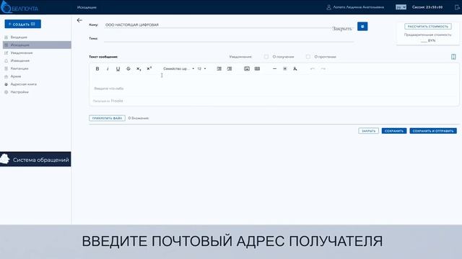
Task: Click the select-all editor icon
Action: (285, 69)
